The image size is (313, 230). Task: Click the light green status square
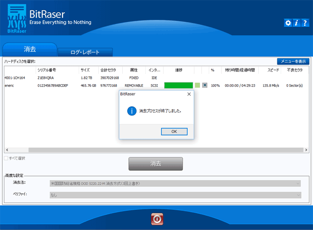198,85
